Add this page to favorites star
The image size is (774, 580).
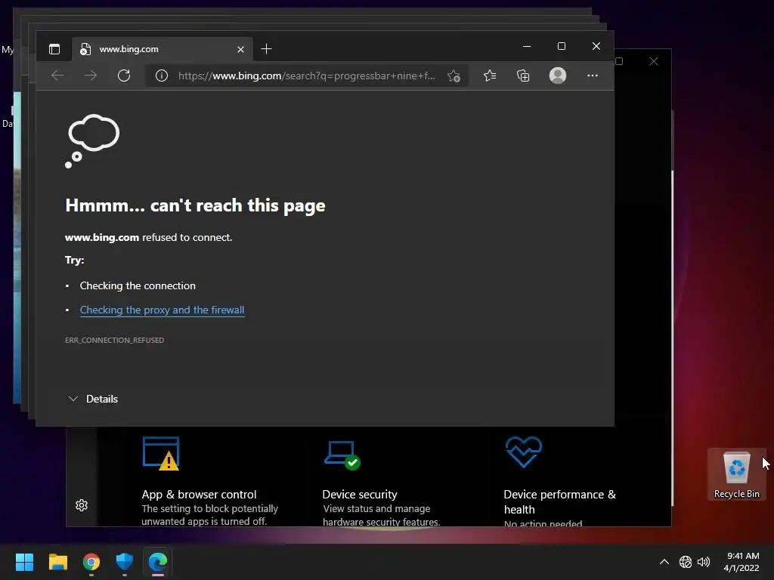pos(454,76)
